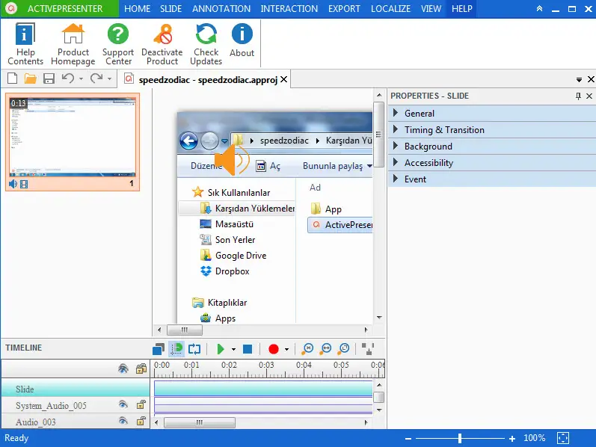Open the redo history dropdown arrow
The width and height of the screenshot is (596, 447).
point(109,79)
